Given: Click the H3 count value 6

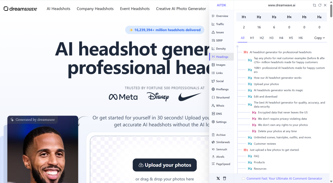Looking at the screenshot, I should pyautogui.click(x=274, y=27).
